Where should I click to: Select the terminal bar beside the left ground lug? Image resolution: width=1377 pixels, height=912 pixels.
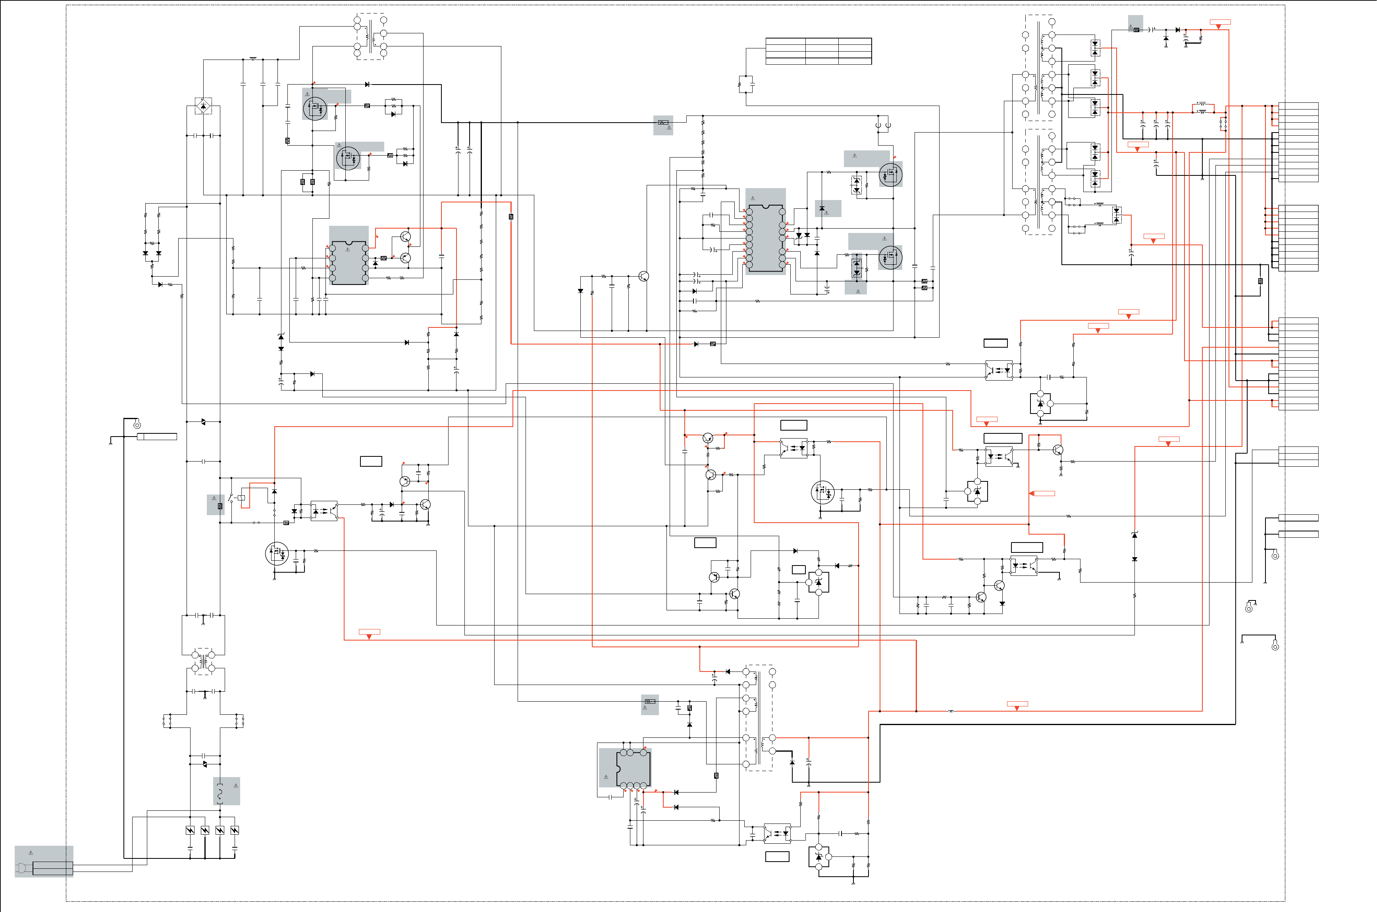click(157, 437)
